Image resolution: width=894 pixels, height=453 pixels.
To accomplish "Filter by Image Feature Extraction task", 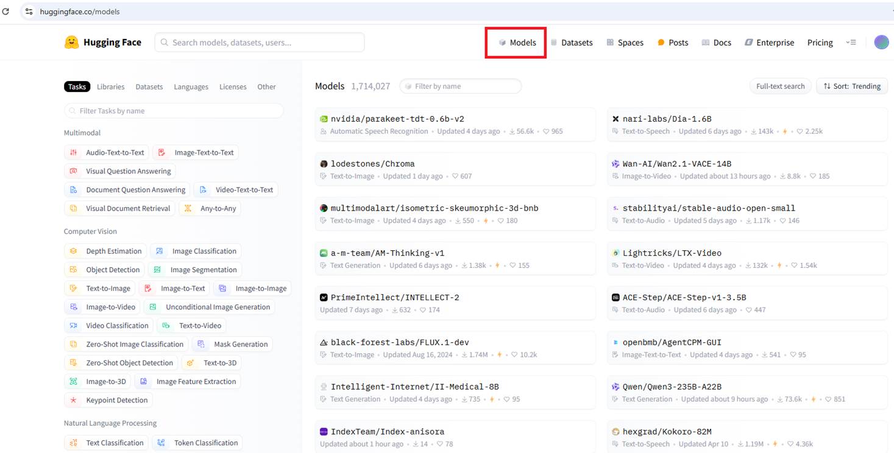I will tap(187, 381).
